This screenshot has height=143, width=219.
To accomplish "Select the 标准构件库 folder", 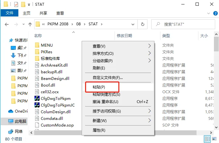I will point(47,58).
